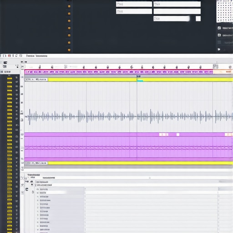Viewport: 233px width, 233px height.
Task: Click the topmost yellow strip in the left track column
Action: pos(10,78)
